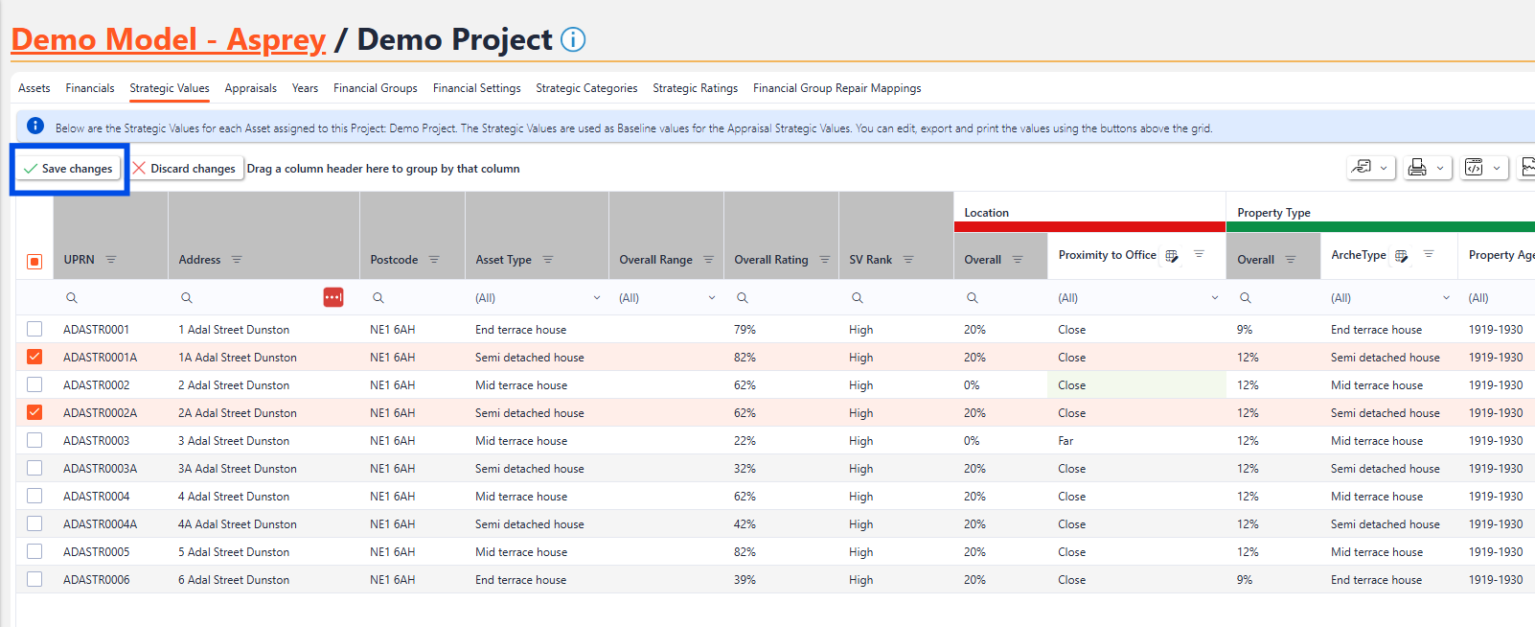Open the Overall Range (All) filter dropdown
The width and height of the screenshot is (1535, 627).
tap(711, 298)
